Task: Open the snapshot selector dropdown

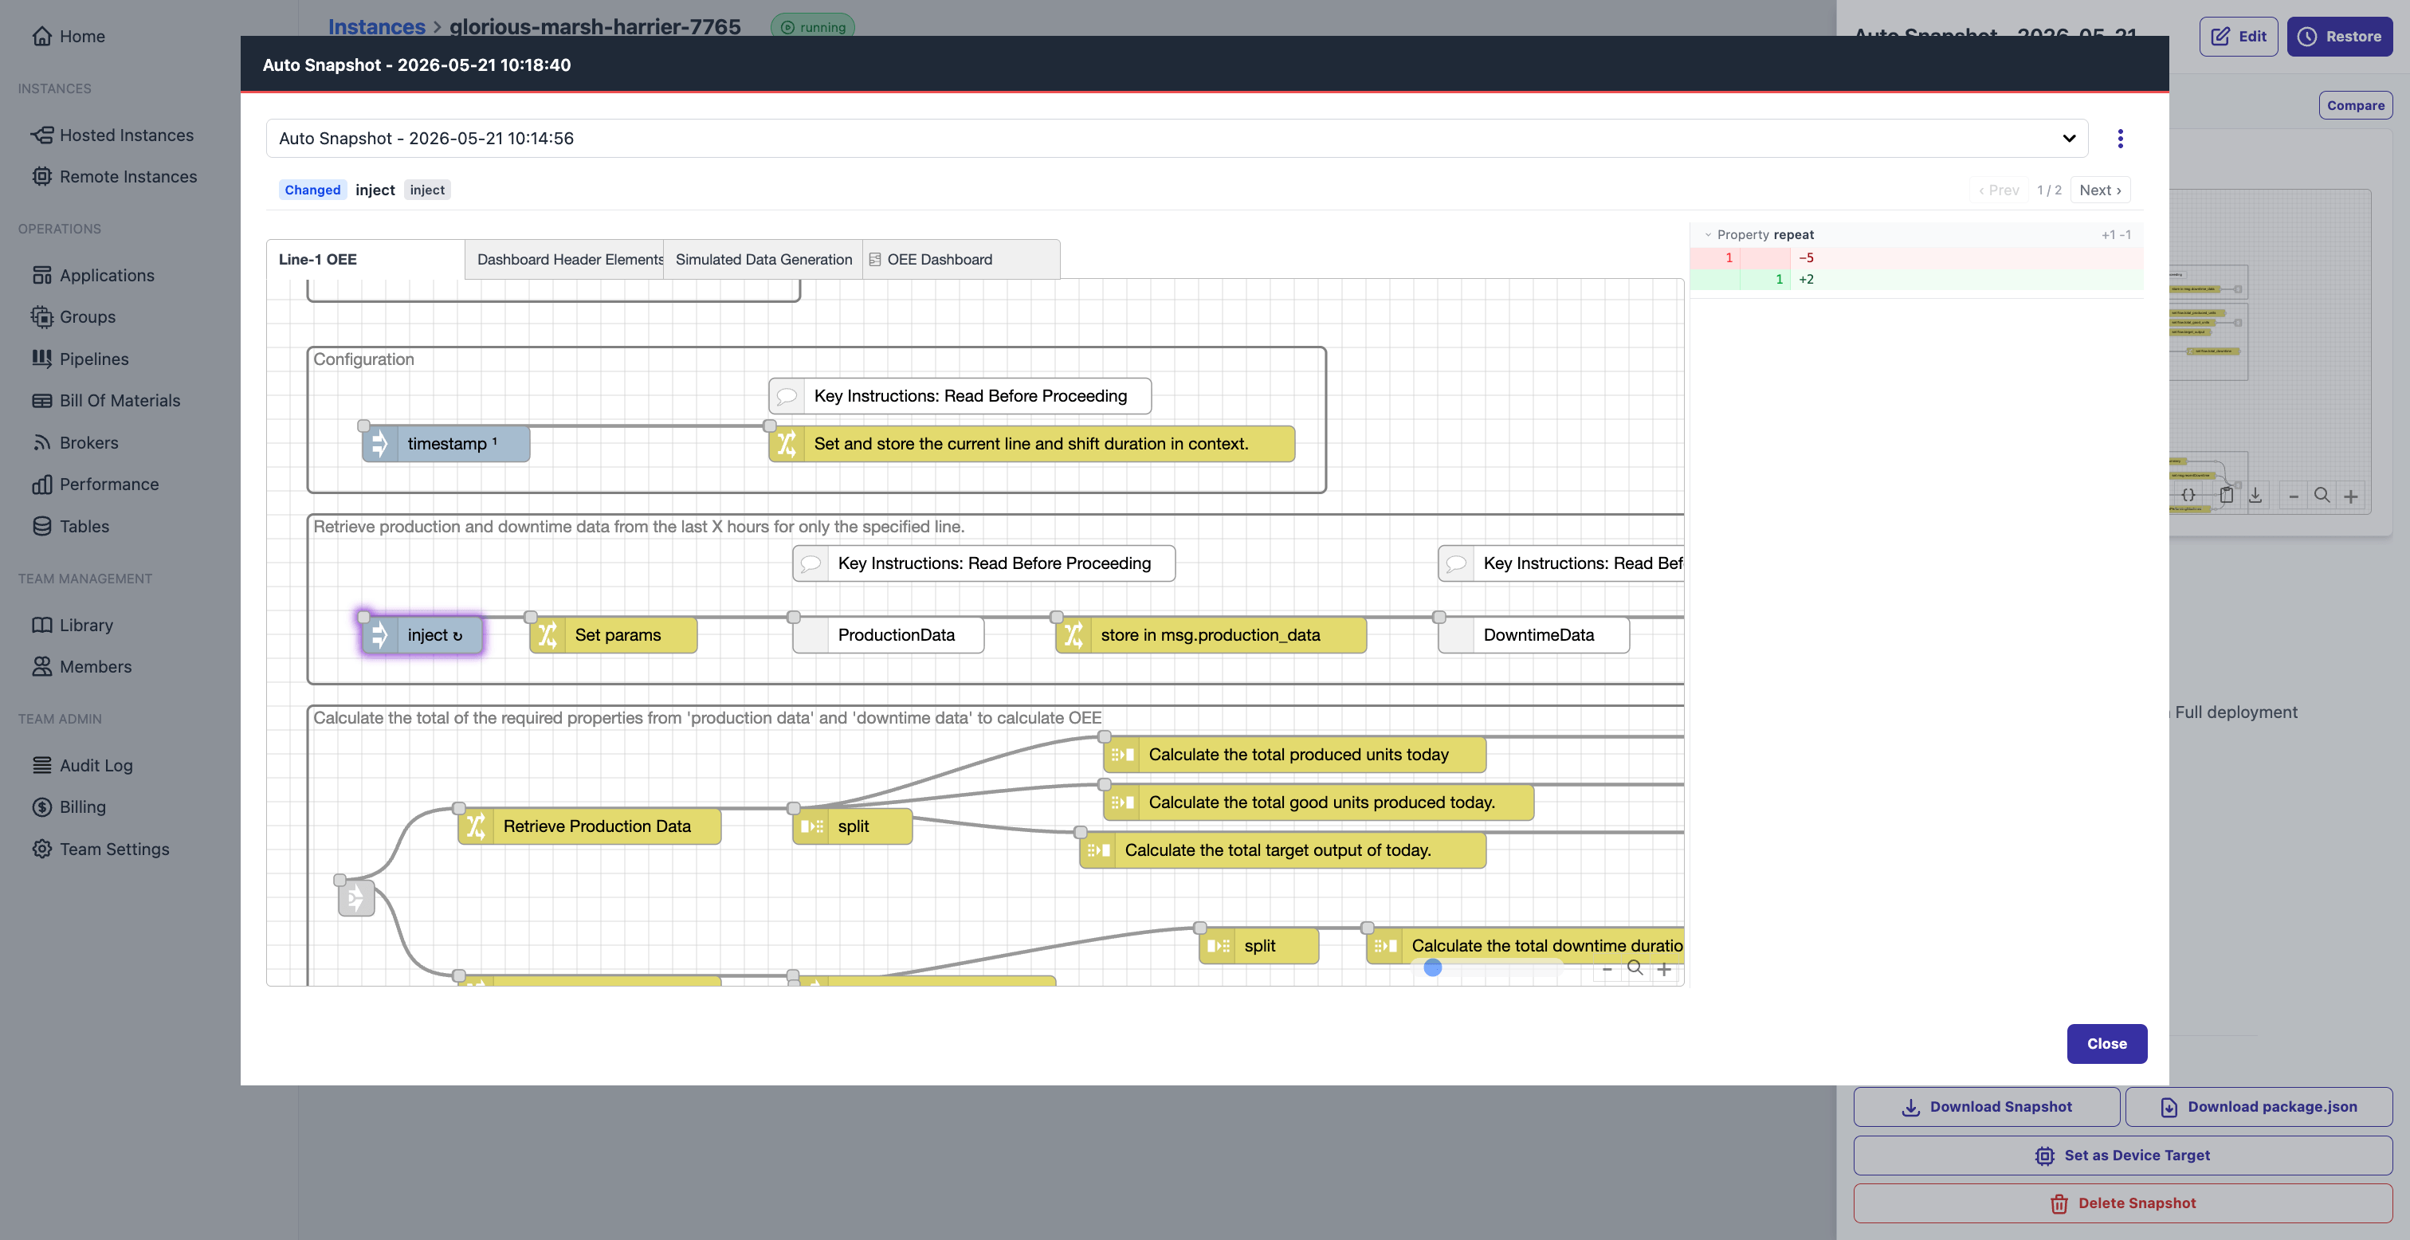Action: (1176, 139)
